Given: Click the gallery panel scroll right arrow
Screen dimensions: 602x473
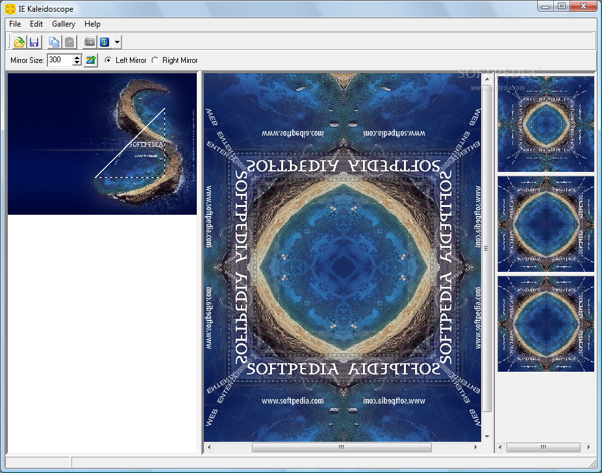Looking at the screenshot, I should coord(588,447).
